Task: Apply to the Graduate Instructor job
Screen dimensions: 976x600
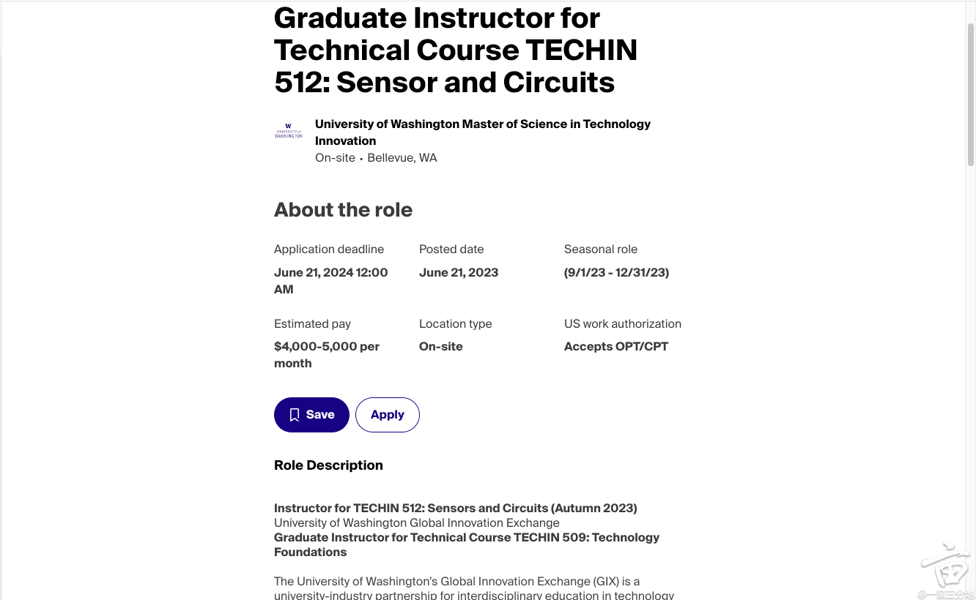Action: point(387,415)
